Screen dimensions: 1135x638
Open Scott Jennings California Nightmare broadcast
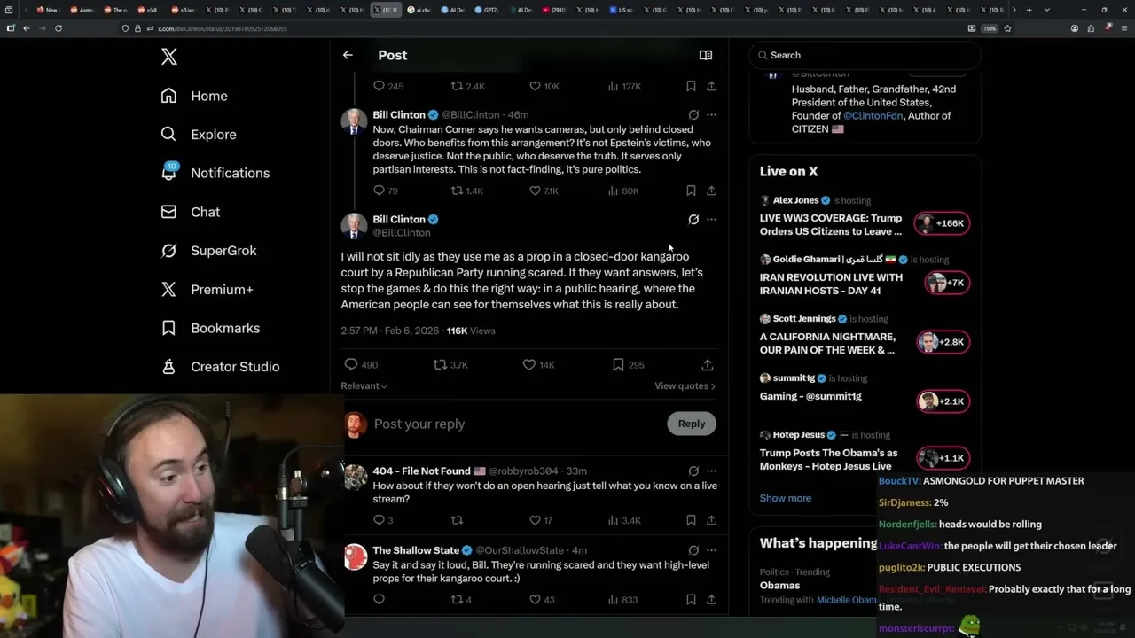coord(865,336)
